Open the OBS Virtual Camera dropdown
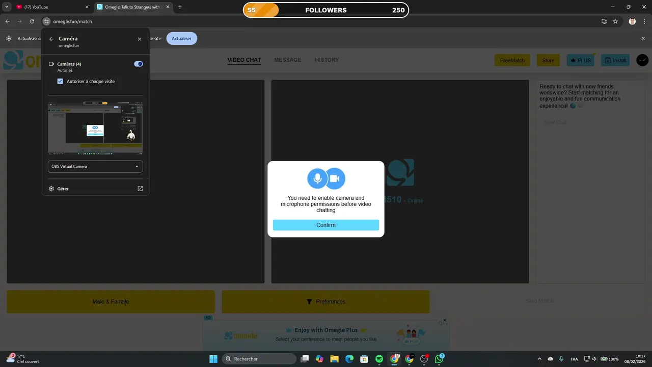This screenshot has height=367, width=652. tap(95, 166)
